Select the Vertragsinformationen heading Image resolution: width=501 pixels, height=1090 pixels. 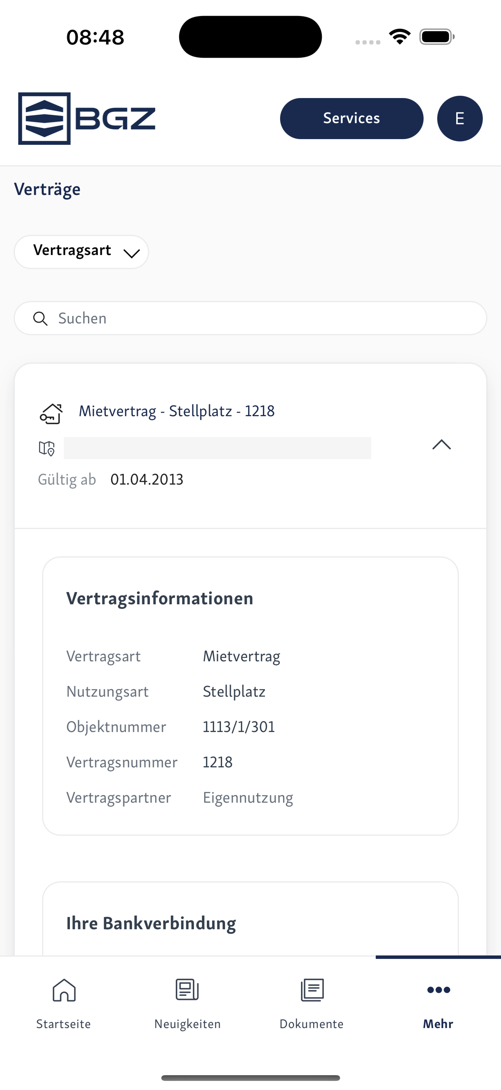160,598
